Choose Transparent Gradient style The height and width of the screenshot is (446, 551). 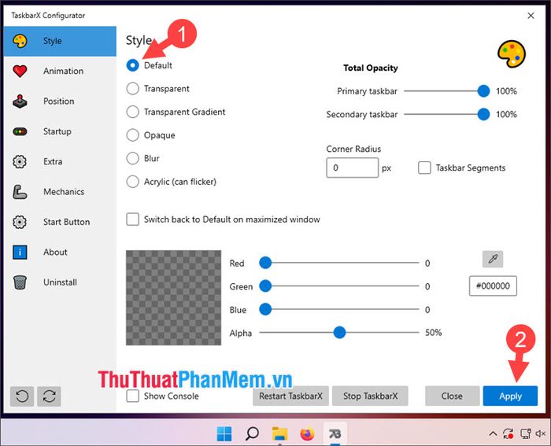tap(132, 112)
